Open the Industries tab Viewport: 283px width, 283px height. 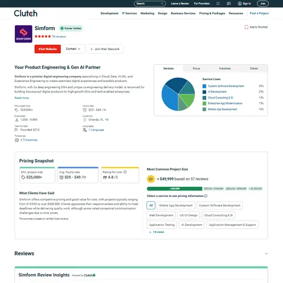(225, 68)
